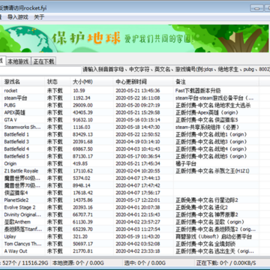Click the size value 43405.39
Image resolution: width=270 pixels, height=270 pixels.
(x=82, y=112)
